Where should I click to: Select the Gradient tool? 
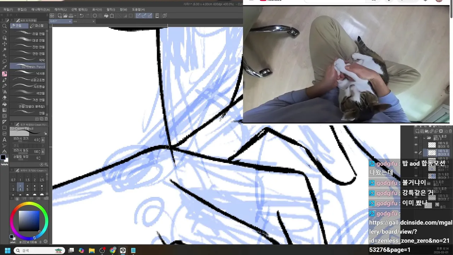[x=5, y=110]
